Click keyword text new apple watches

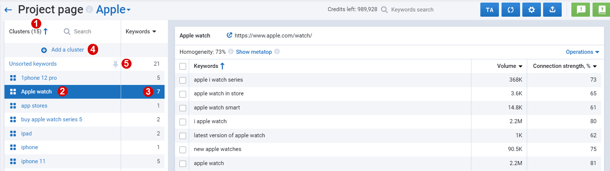click(218, 149)
